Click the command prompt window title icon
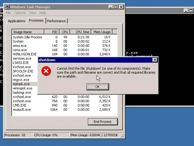 pos(2,10)
